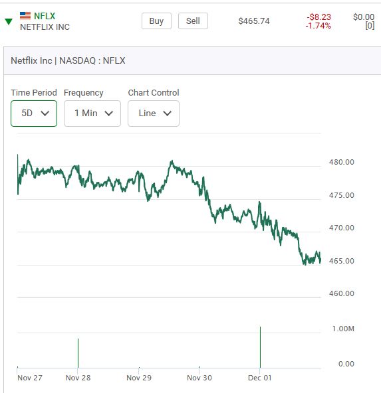
Task: Click the Buy button for Netflix
Action: point(156,21)
